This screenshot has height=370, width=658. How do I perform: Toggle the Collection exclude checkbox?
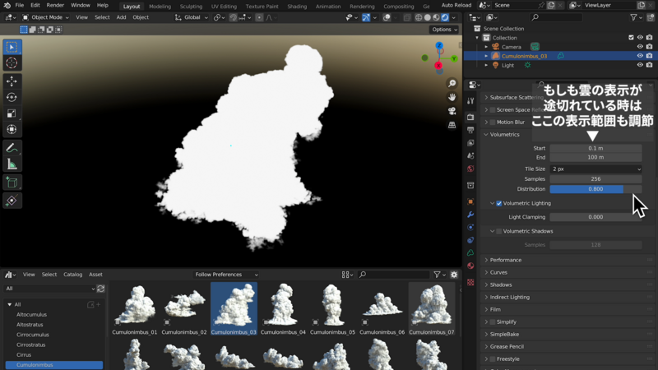pos(631,37)
